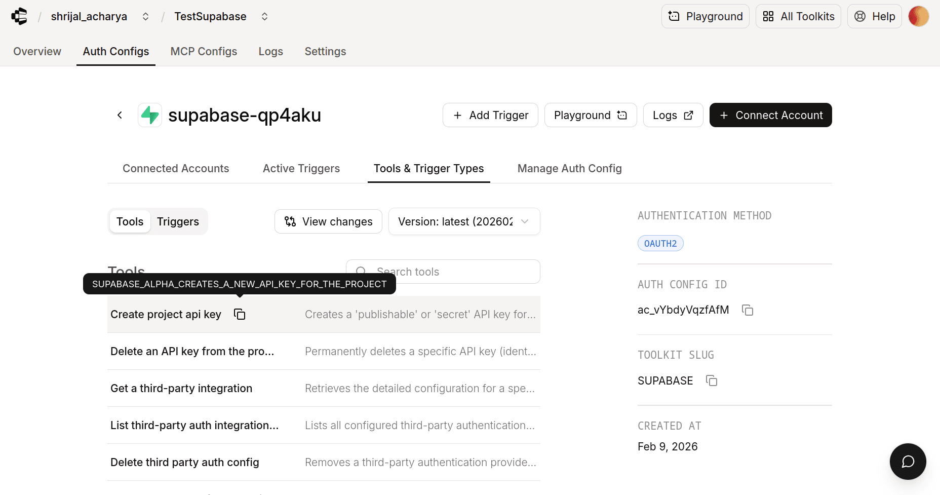Copy the Create project api key slug
This screenshot has width=940, height=495.
(x=240, y=314)
